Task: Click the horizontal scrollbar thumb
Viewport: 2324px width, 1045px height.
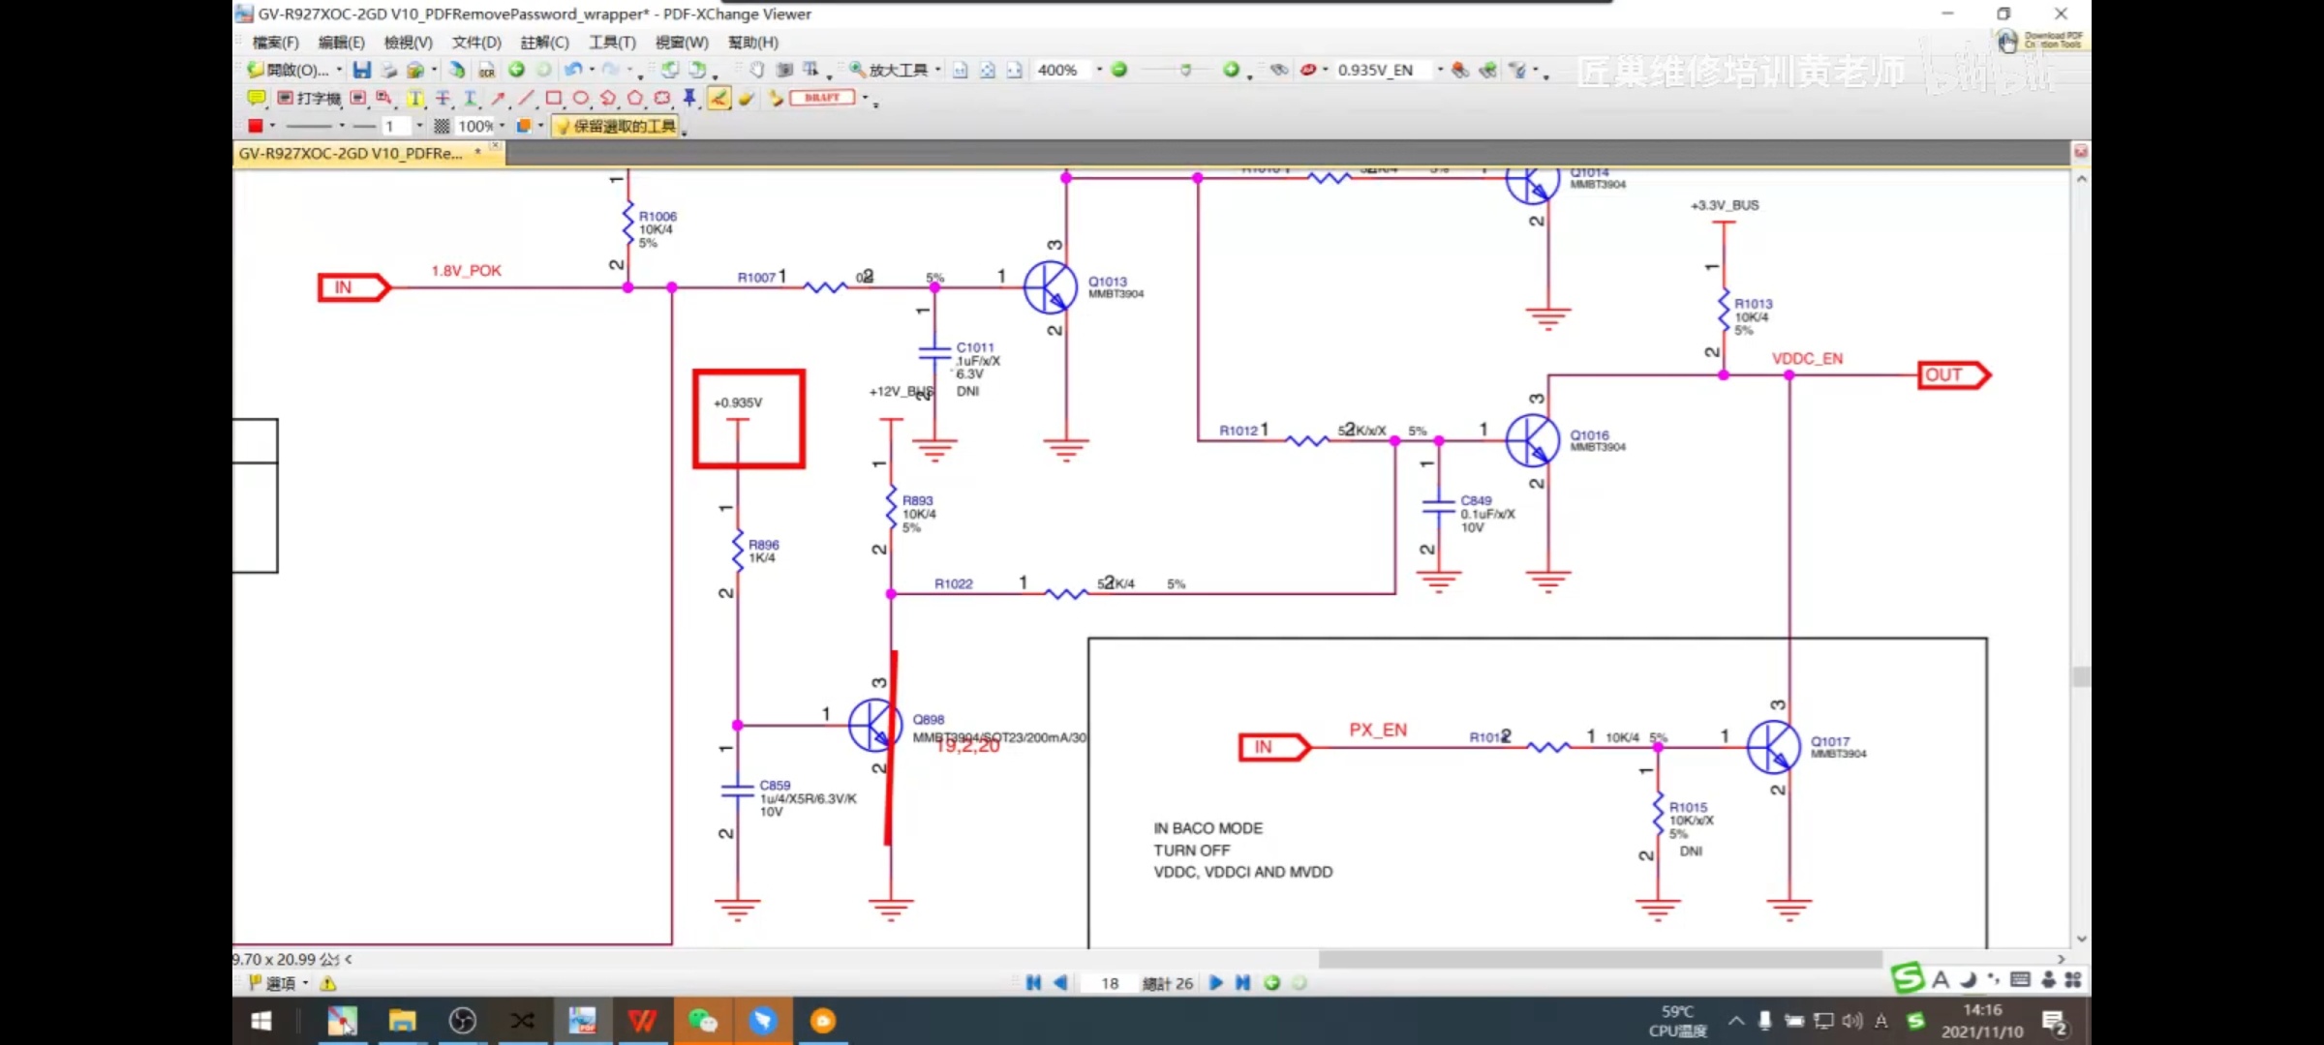Action: coord(1600,959)
